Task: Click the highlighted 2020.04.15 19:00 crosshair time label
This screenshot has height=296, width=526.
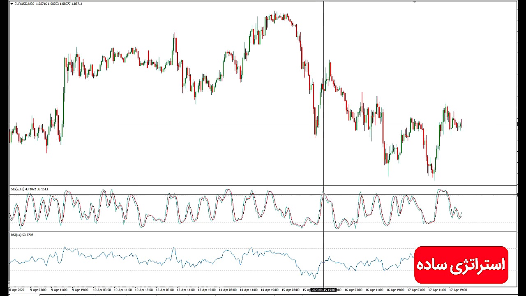Action: pyautogui.click(x=324, y=290)
